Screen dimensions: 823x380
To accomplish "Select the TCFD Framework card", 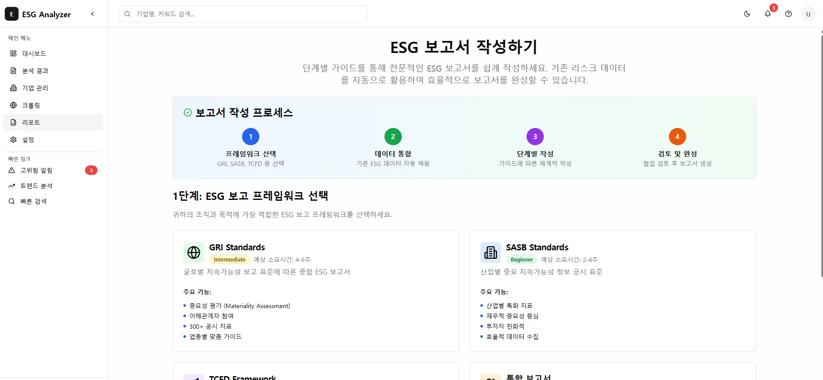I will click(316, 371).
